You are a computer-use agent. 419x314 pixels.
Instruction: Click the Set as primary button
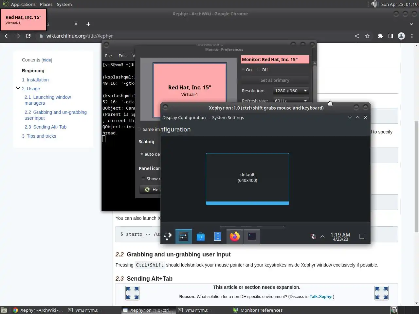(x=275, y=80)
